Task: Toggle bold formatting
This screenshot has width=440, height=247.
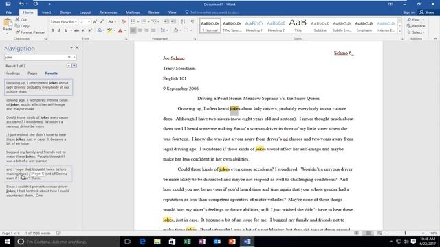Action: (52, 30)
